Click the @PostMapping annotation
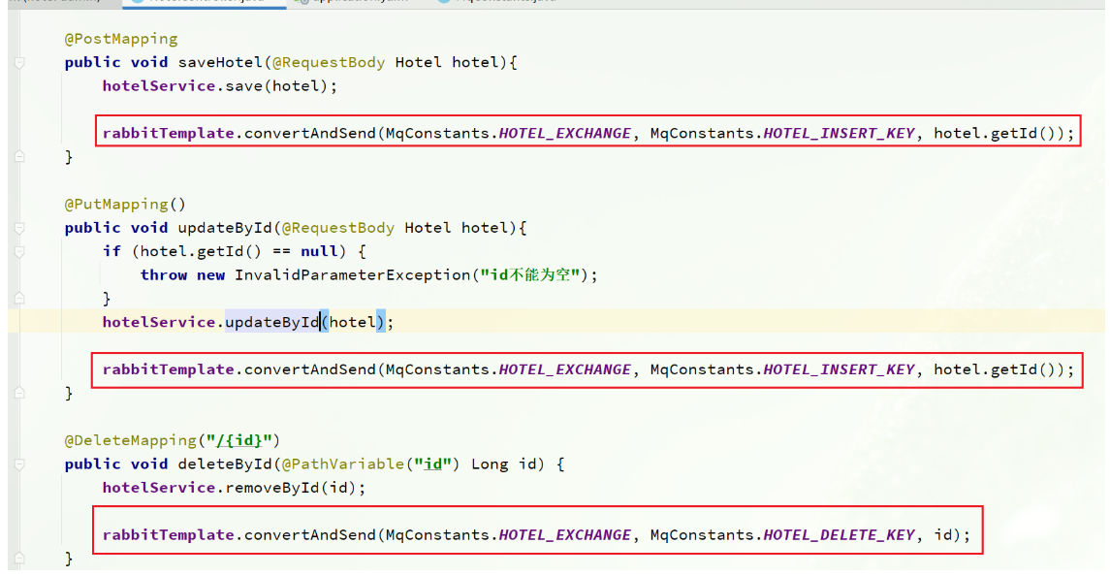1110x576 pixels. coord(121,39)
